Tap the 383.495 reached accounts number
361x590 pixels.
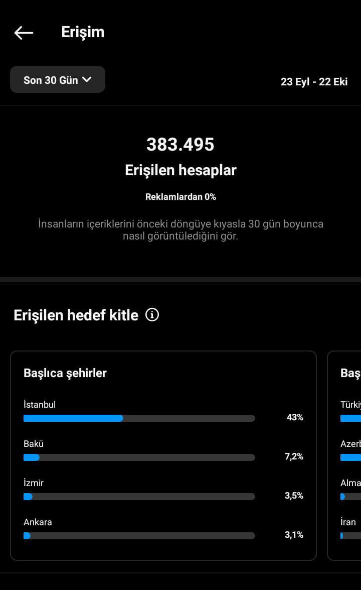[180, 145]
